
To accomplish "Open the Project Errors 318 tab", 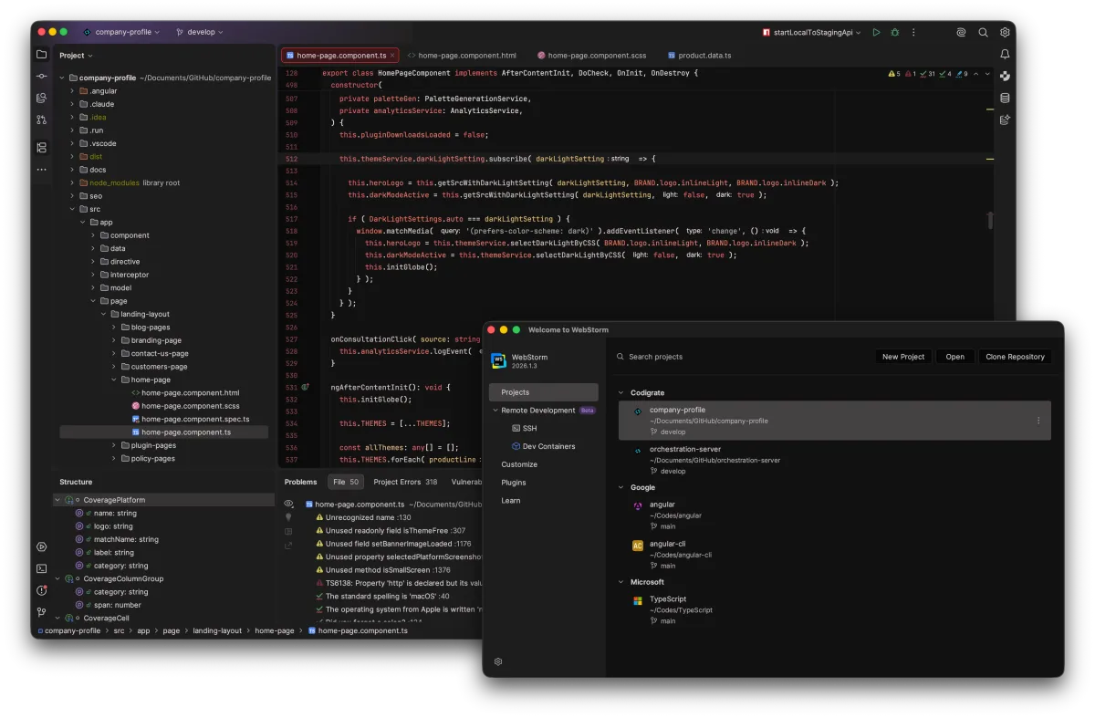I will [x=405, y=482].
